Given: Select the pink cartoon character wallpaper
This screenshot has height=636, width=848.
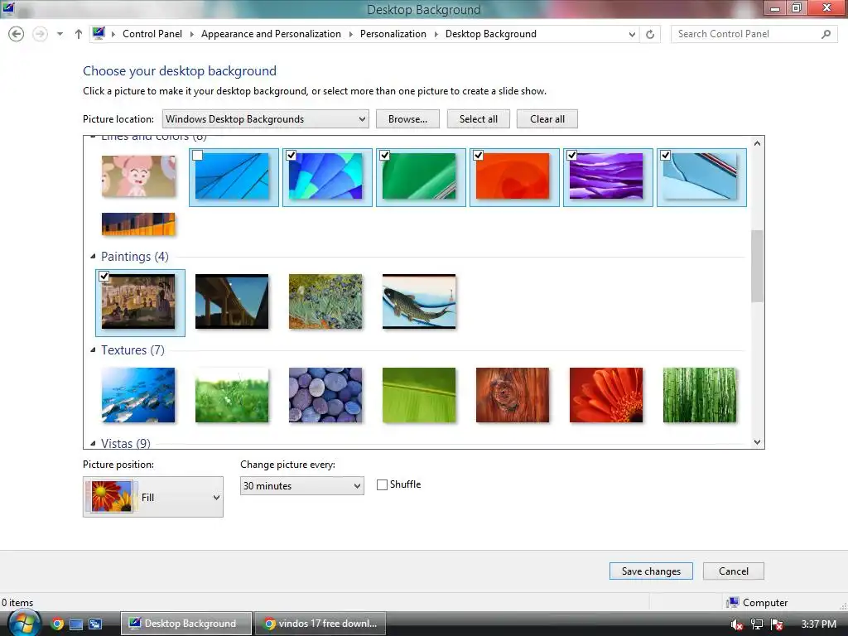Looking at the screenshot, I should coord(138,176).
